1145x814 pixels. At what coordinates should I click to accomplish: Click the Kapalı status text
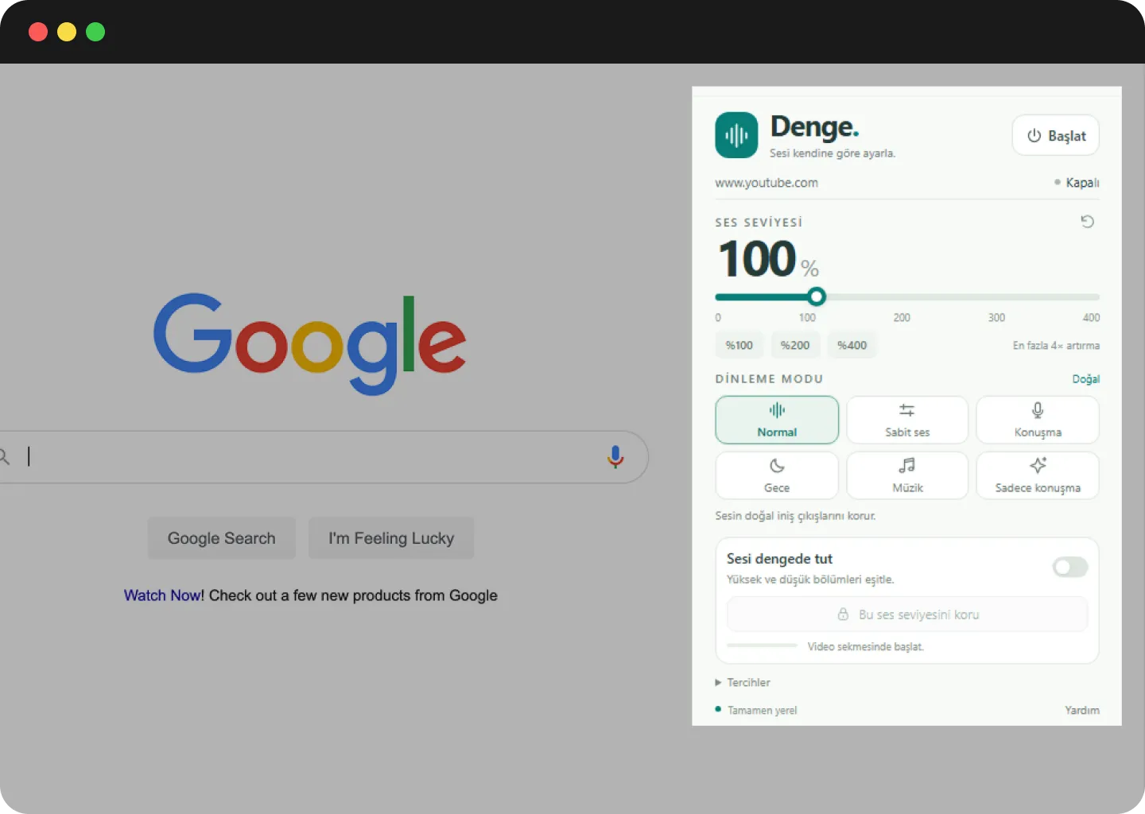click(x=1082, y=183)
